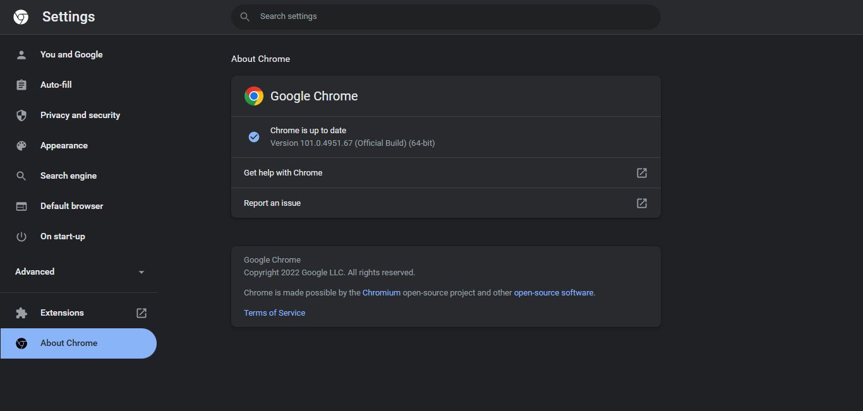Click the Settings title text
This screenshot has height=411, width=863.
click(68, 17)
